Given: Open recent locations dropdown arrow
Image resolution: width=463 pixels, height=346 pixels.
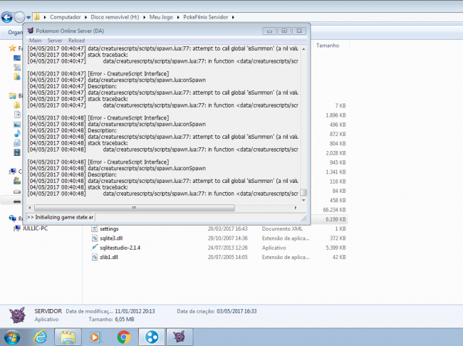Looking at the screenshot, I should (x=28, y=17).
